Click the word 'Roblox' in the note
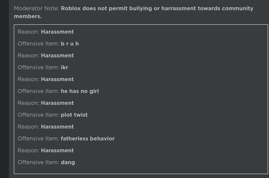The width and height of the screenshot is (269, 178). 71,8
